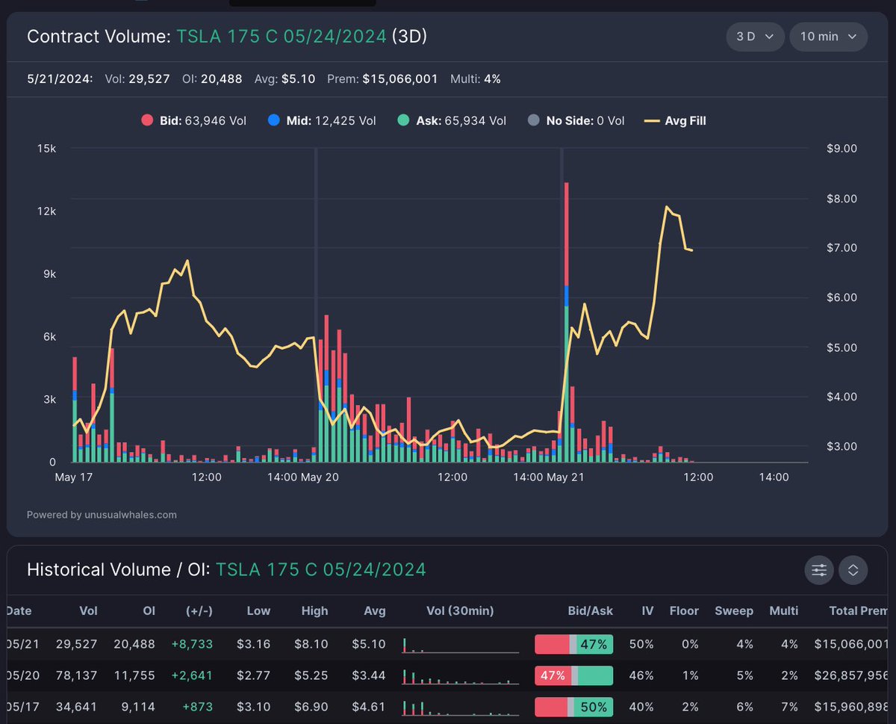
Task: Click the $8.10 high price cell
Action: [313, 644]
